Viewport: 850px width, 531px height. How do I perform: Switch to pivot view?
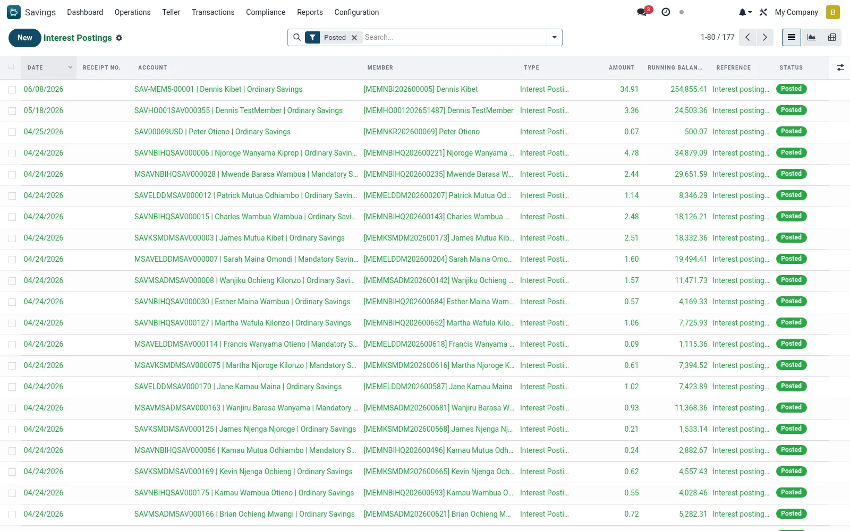(832, 37)
